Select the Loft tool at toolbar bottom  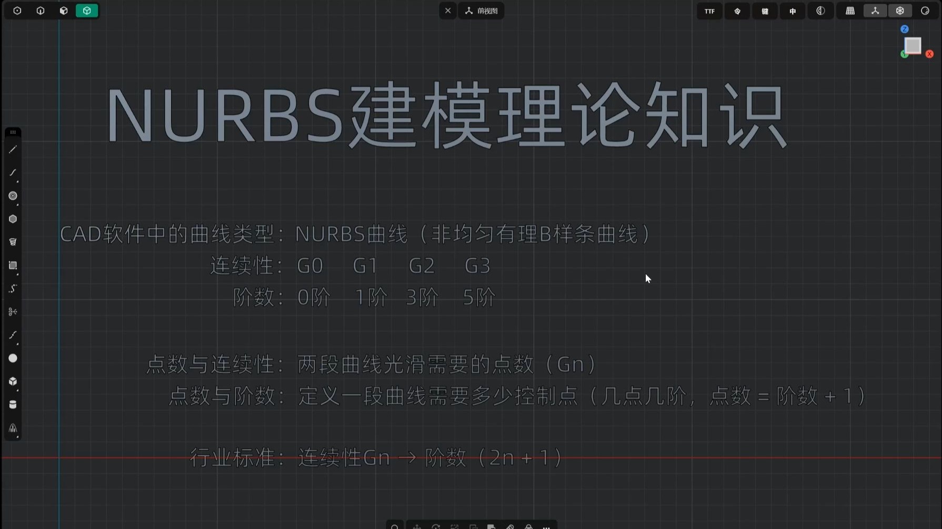pos(13,428)
